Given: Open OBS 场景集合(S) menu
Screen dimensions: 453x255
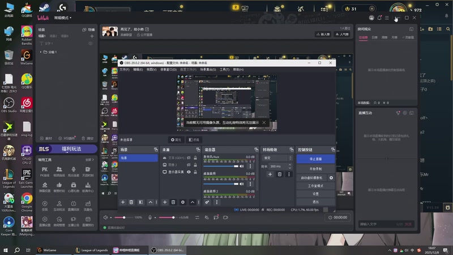Looking at the screenshot, I should (x=208, y=70).
